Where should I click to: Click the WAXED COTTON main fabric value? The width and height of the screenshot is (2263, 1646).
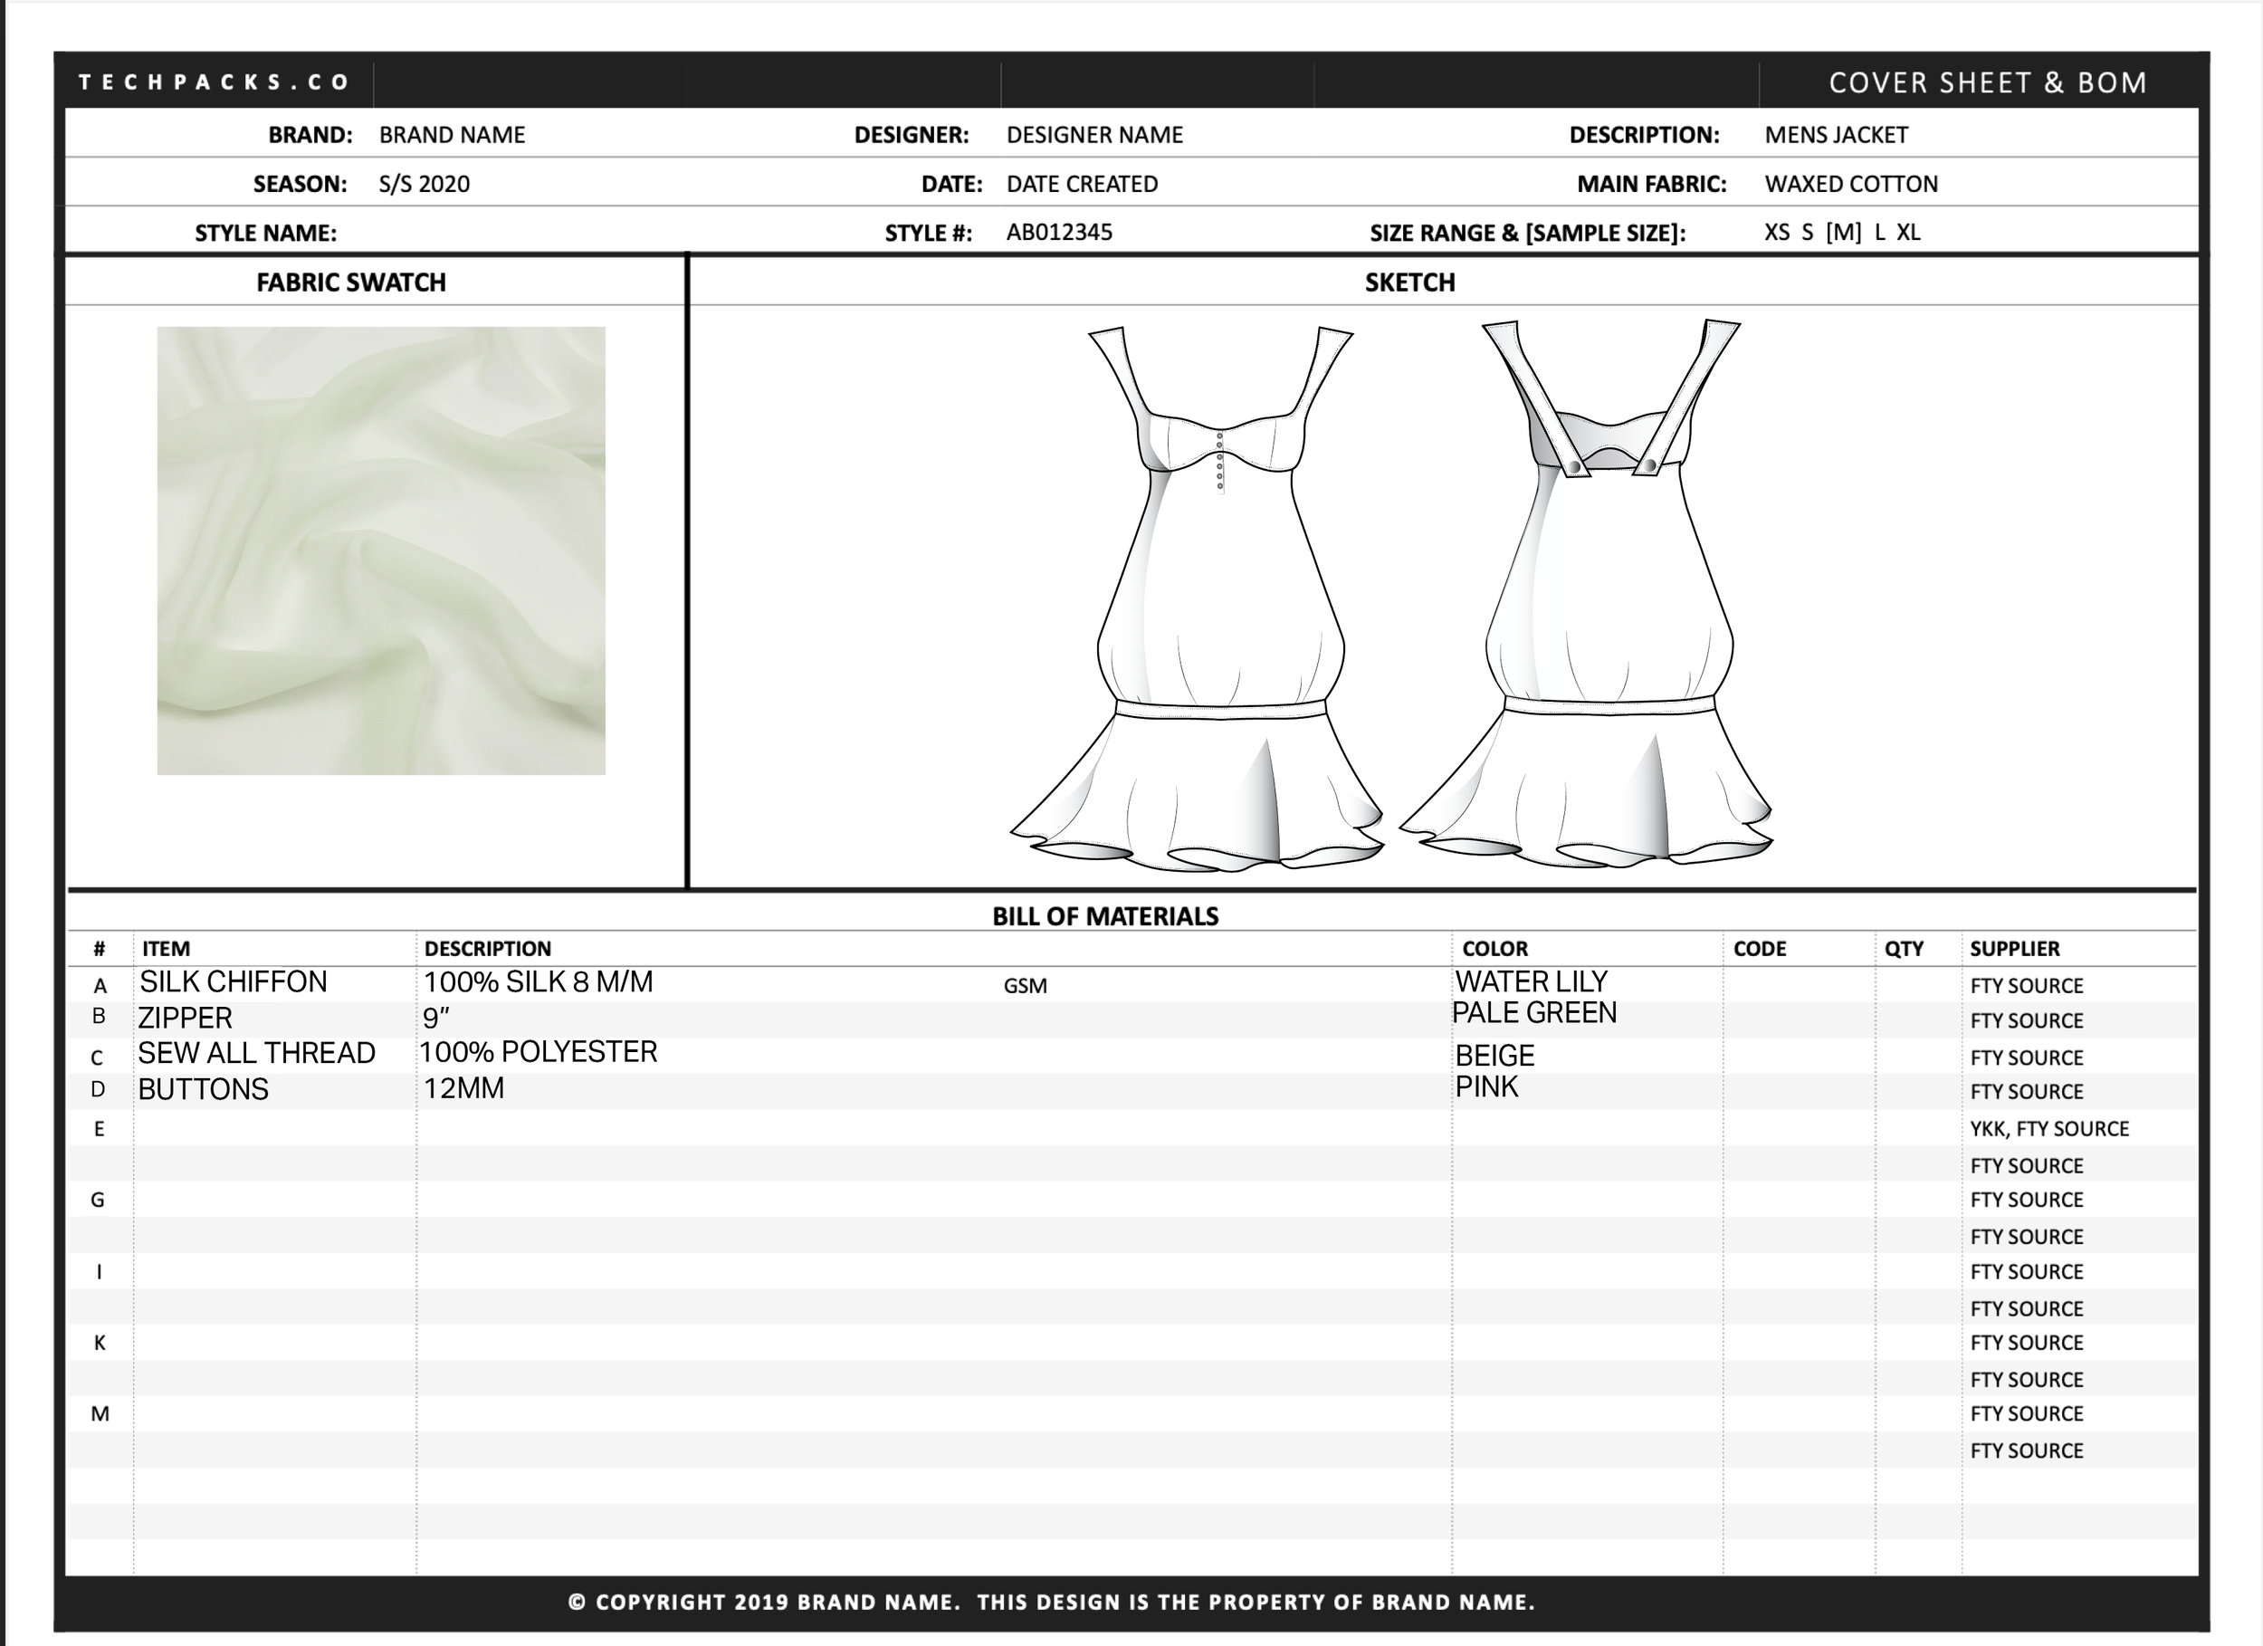coord(1850,184)
